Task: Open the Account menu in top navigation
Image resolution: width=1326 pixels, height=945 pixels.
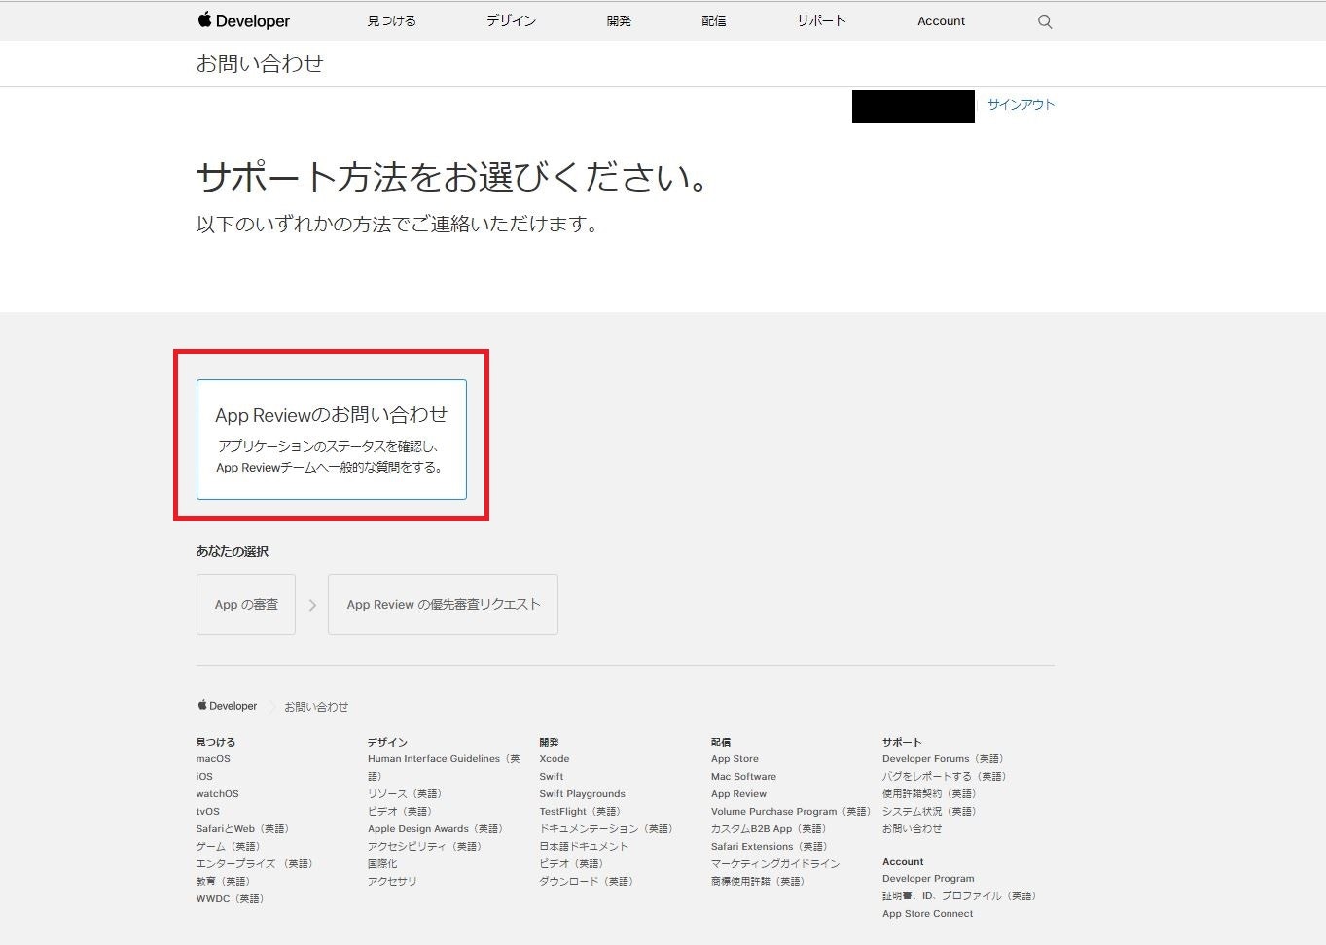Action: coord(941,20)
